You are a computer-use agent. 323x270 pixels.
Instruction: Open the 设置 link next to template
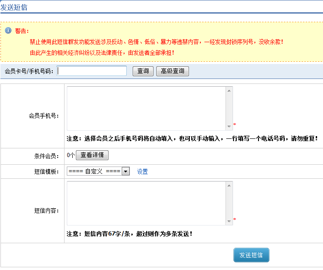tap(142, 172)
